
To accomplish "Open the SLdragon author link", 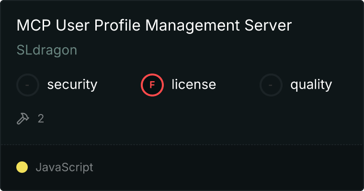I will [x=47, y=50].
